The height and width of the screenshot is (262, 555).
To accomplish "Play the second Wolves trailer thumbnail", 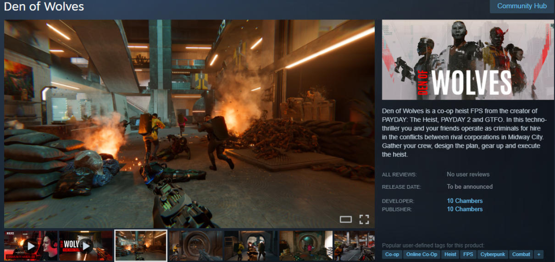I will coord(86,246).
